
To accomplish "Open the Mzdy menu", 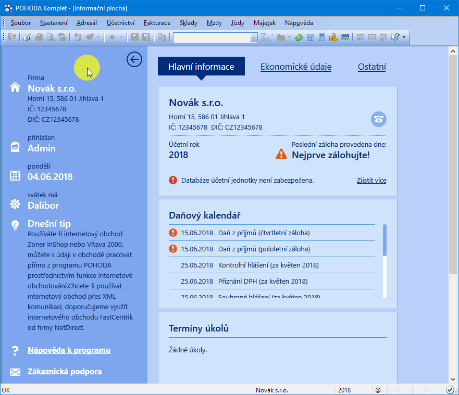I will (214, 23).
